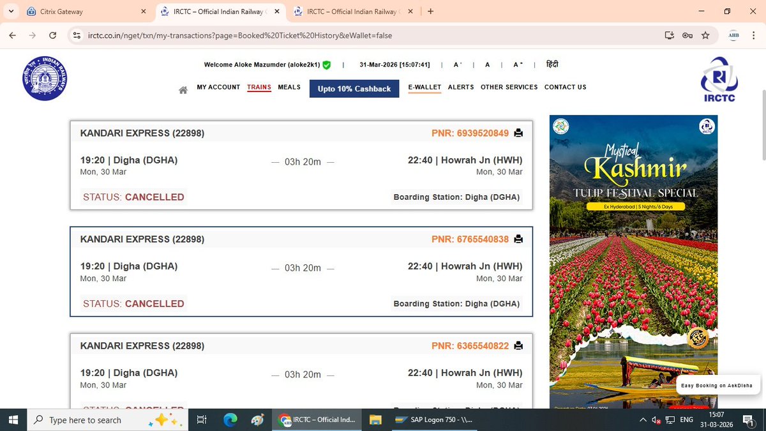Open File Explorer from taskbar
Screen dimensions: 766x431
coord(375,420)
